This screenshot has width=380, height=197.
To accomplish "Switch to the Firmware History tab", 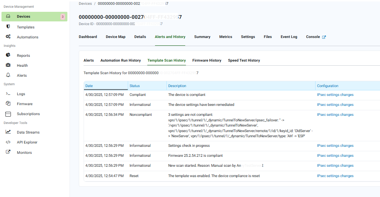I will pyautogui.click(x=207, y=61).
